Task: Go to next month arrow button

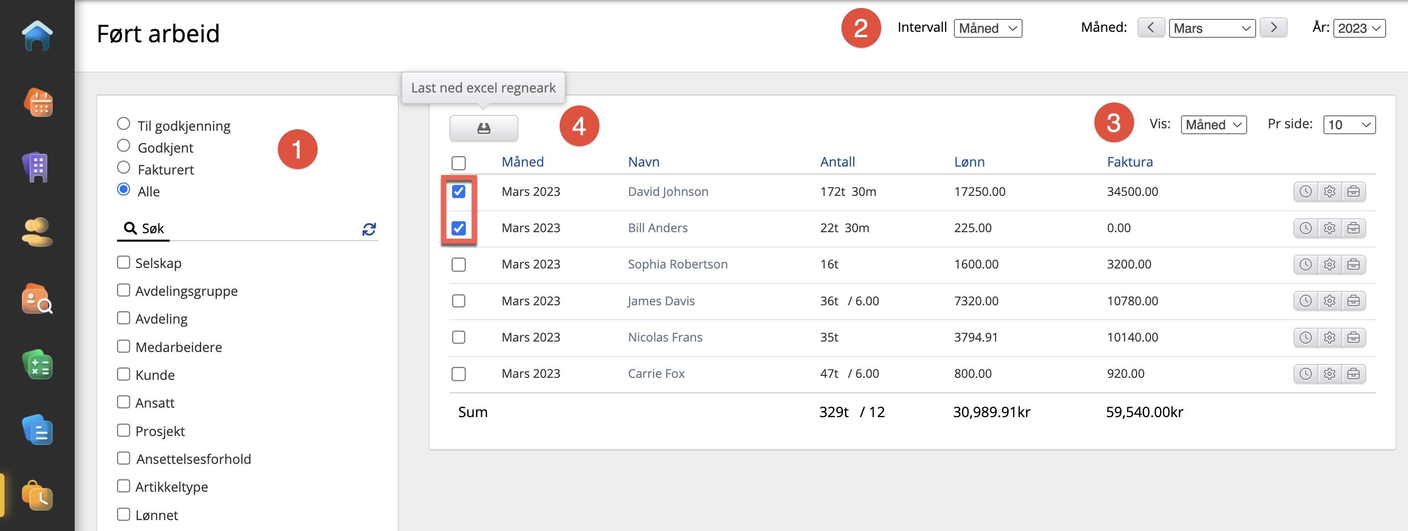Action: click(x=1273, y=28)
